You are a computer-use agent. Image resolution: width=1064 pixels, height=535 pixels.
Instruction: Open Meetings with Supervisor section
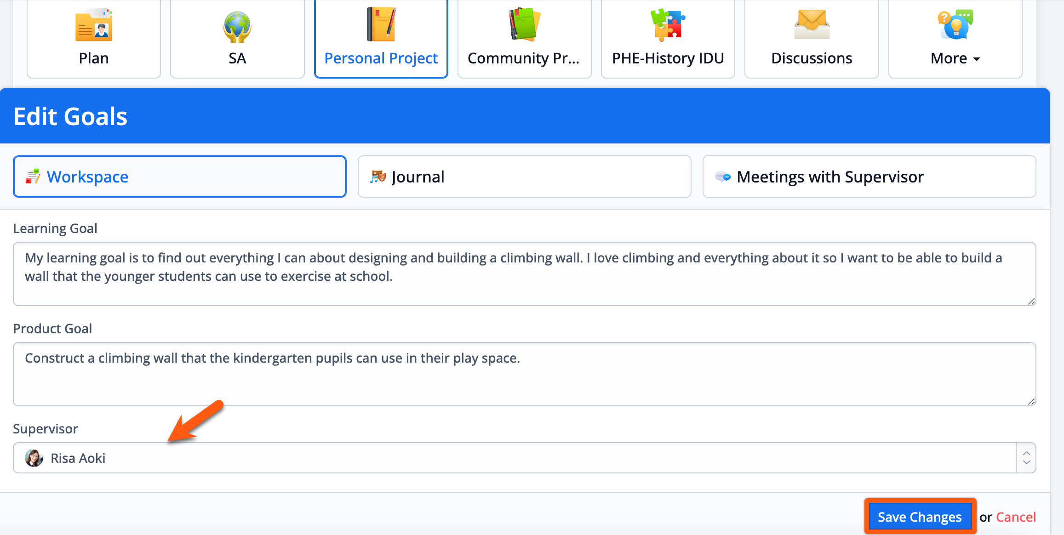869,176
